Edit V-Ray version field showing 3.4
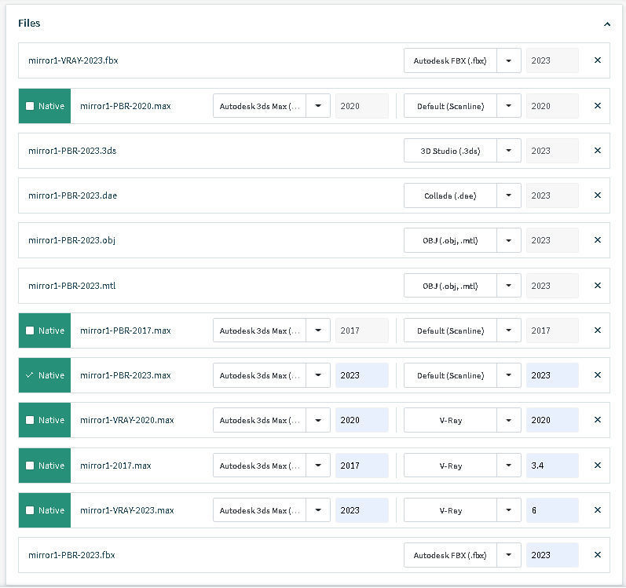 tap(551, 466)
